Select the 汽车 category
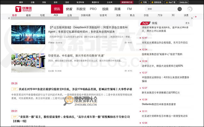This screenshot has height=127, width=204. [x=160, y=15]
